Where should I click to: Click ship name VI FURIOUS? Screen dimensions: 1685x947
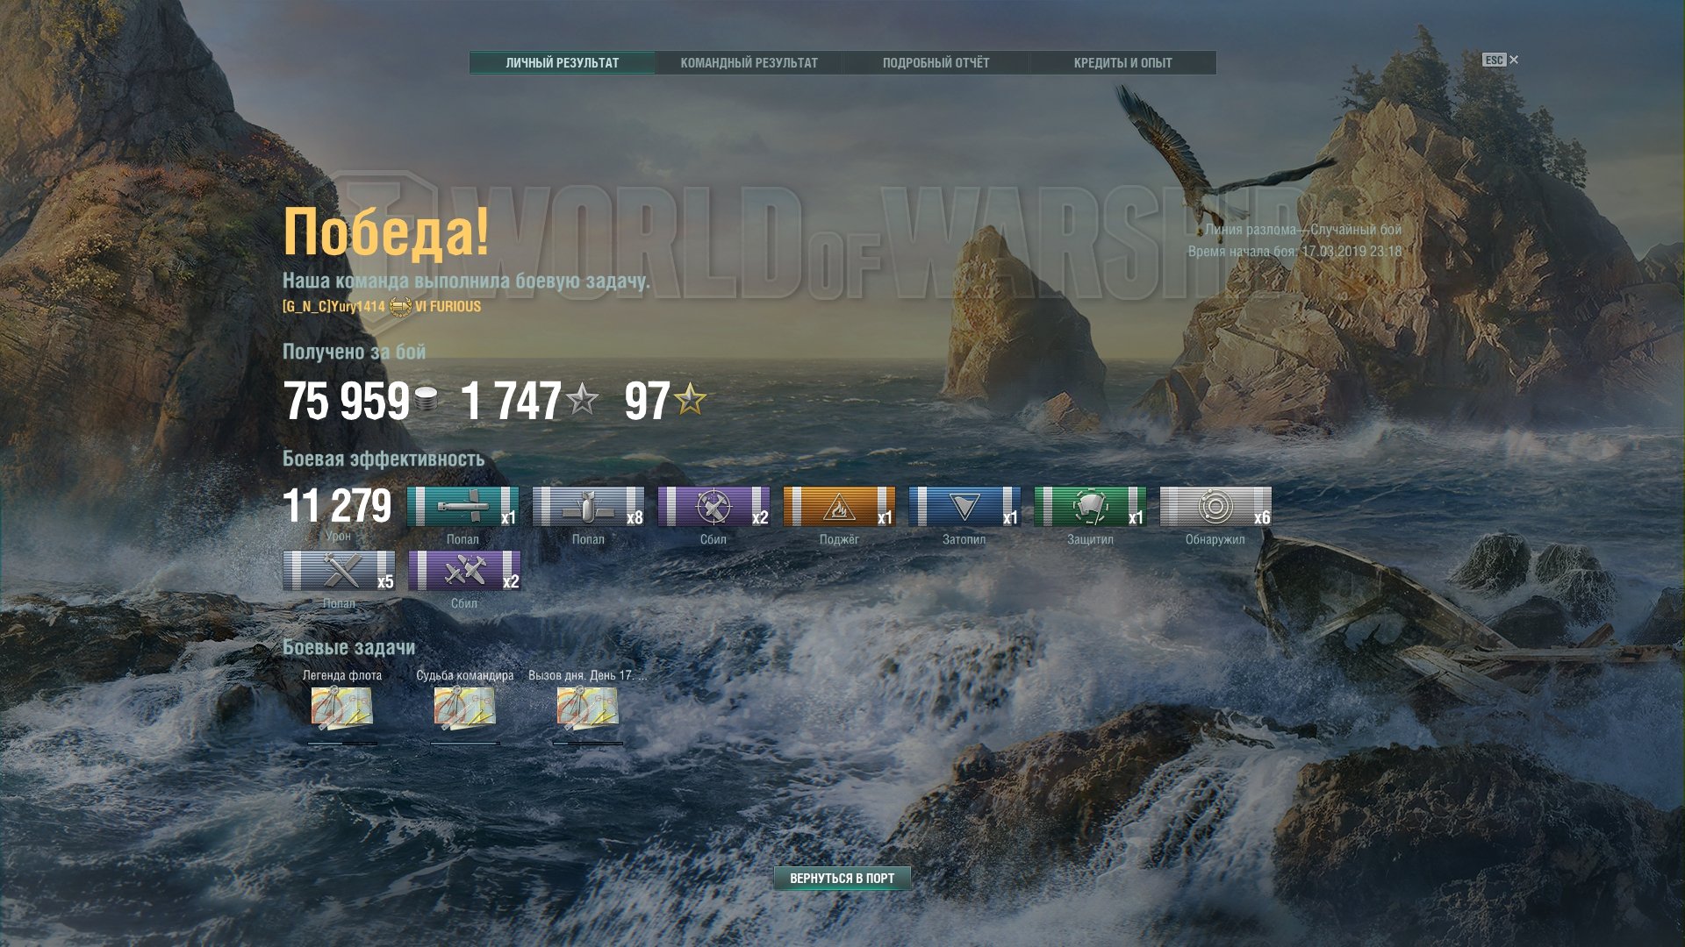pos(448,307)
